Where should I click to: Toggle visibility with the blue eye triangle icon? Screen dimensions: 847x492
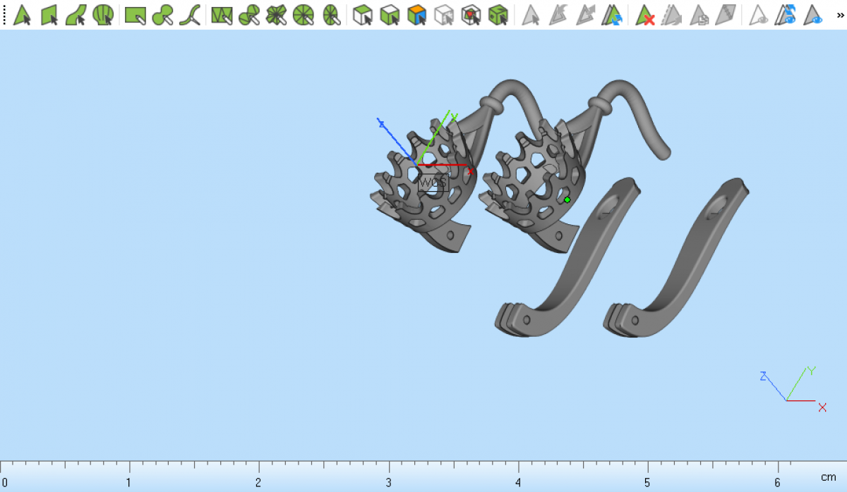point(814,14)
